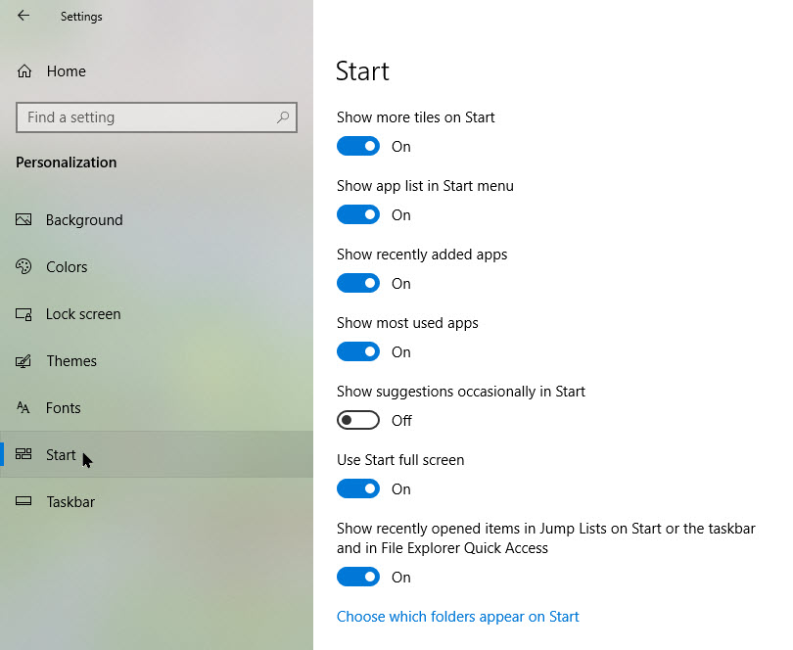This screenshot has height=650, width=793.
Task: Turn off Show recently added apps
Action: point(358,282)
